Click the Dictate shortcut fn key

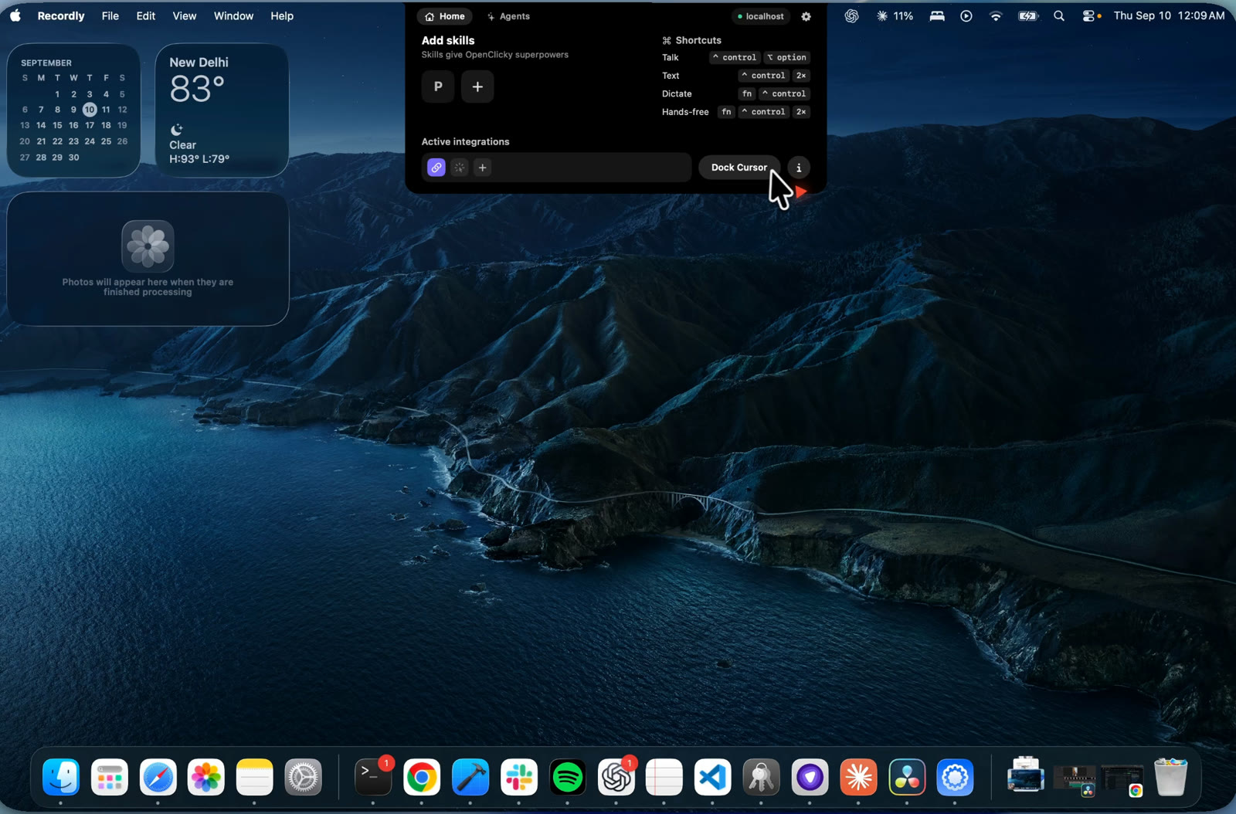747,93
